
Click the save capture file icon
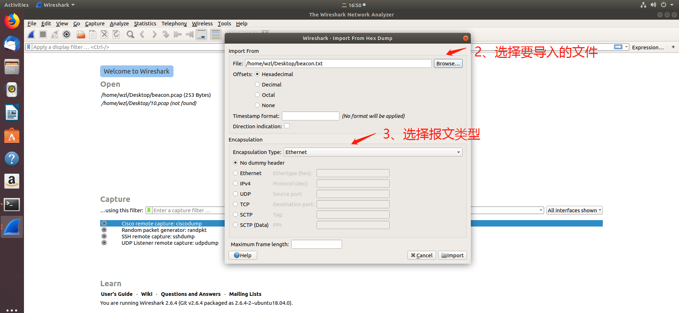coord(93,34)
